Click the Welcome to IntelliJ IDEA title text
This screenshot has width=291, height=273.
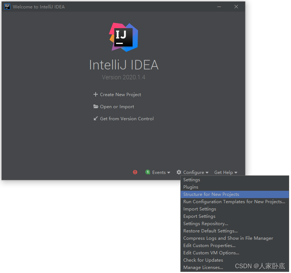39,7
